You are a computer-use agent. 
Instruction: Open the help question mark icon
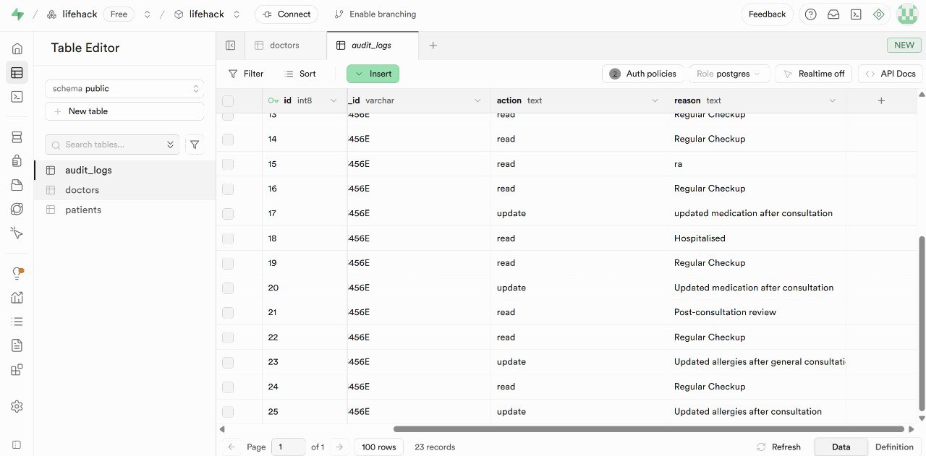pyautogui.click(x=811, y=14)
